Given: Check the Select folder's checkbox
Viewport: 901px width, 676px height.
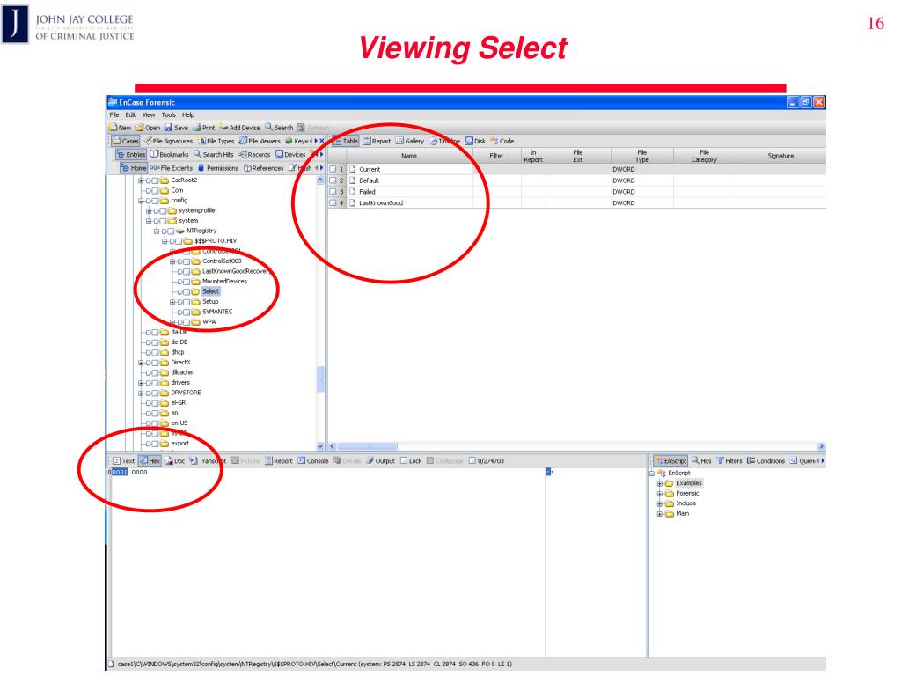Looking at the screenshot, I should coord(187,292).
